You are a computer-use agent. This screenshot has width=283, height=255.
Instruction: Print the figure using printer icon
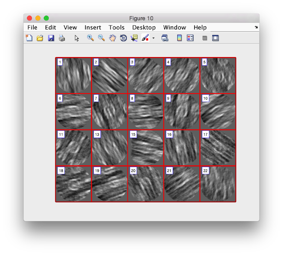[x=62, y=38]
